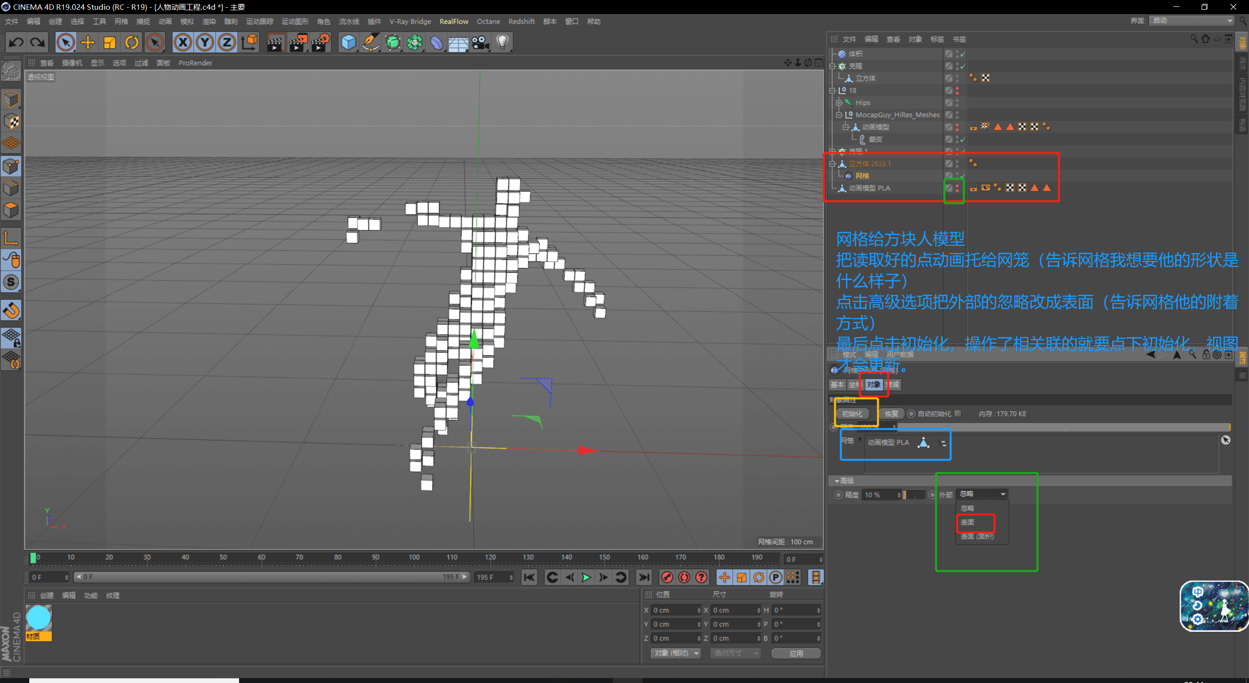The height and width of the screenshot is (683, 1249).
Task: Toggle Autokeying red button
Action: (684, 578)
